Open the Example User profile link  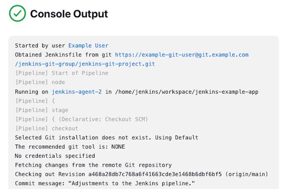[88, 46]
